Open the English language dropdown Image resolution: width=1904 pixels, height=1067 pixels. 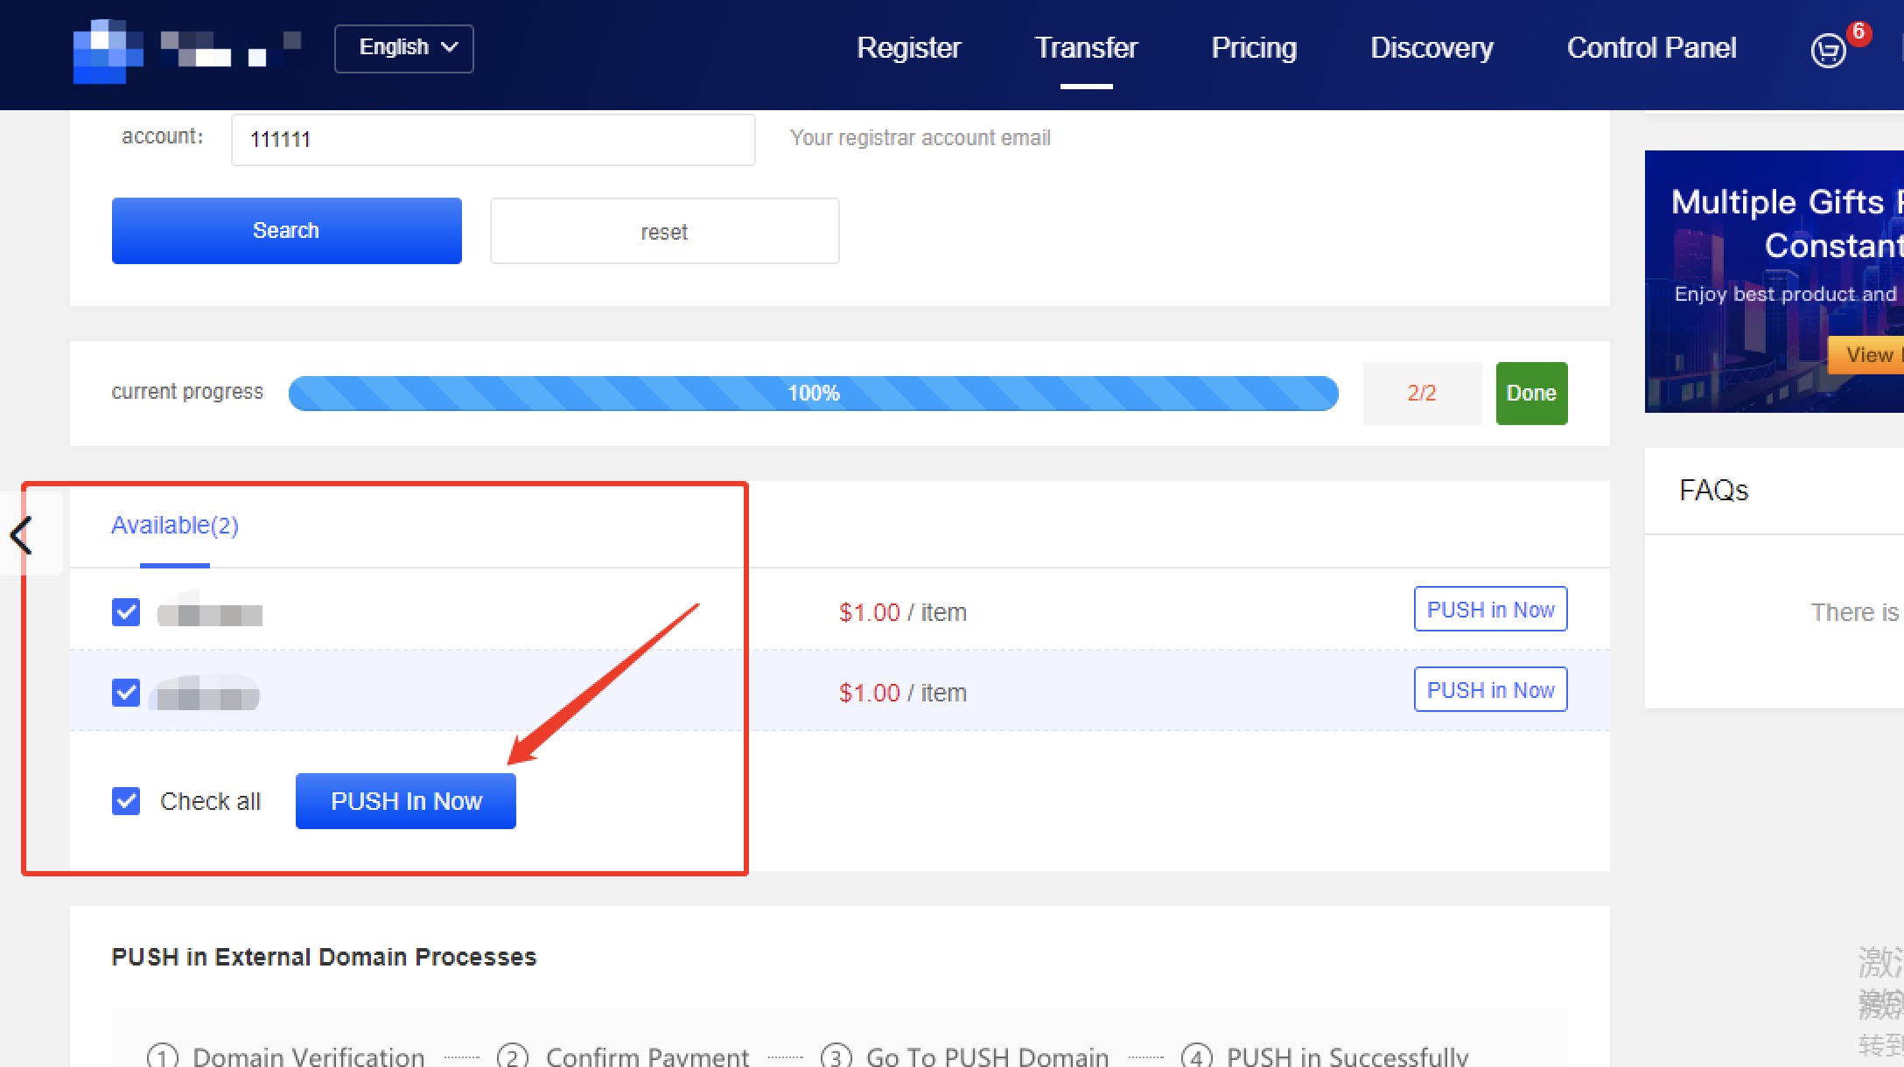tap(404, 48)
